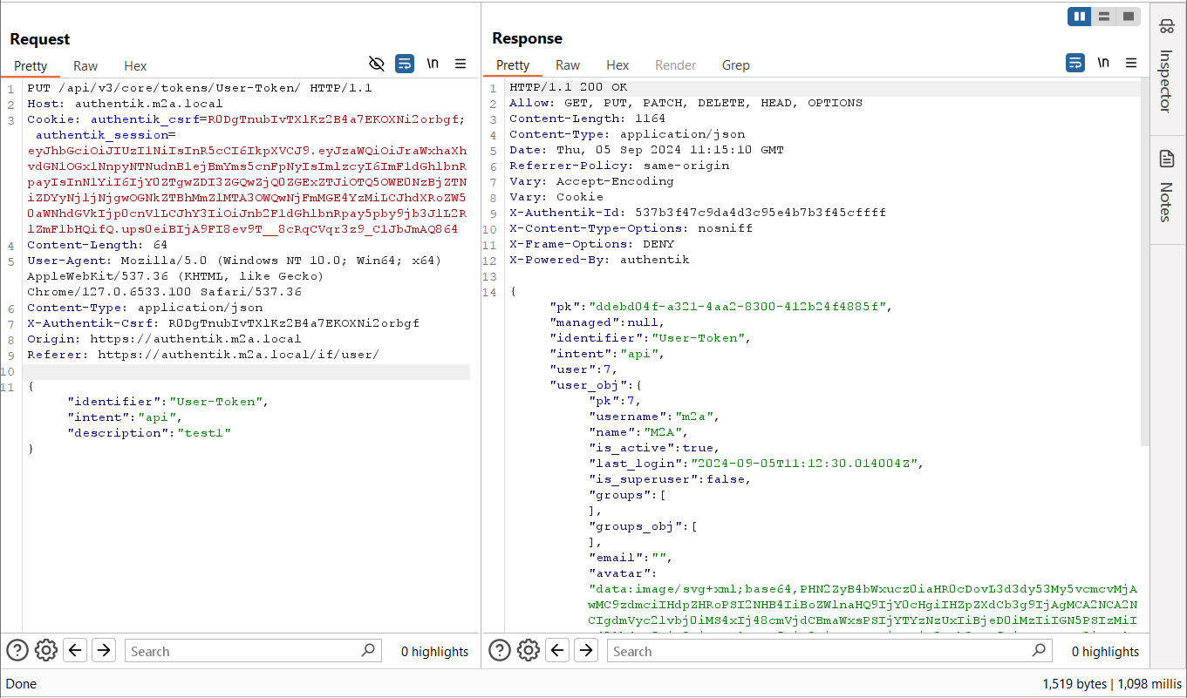This screenshot has height=698, width=1187.
Task: Click HTTP/1.1 200 OK status line
Action: coord(568,87)
